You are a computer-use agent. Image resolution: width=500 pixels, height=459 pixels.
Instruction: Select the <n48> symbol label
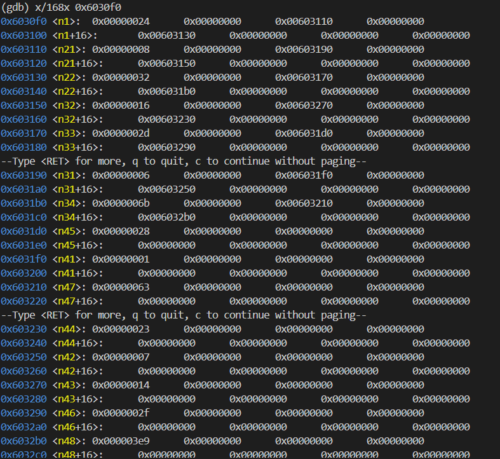(66, 441)
